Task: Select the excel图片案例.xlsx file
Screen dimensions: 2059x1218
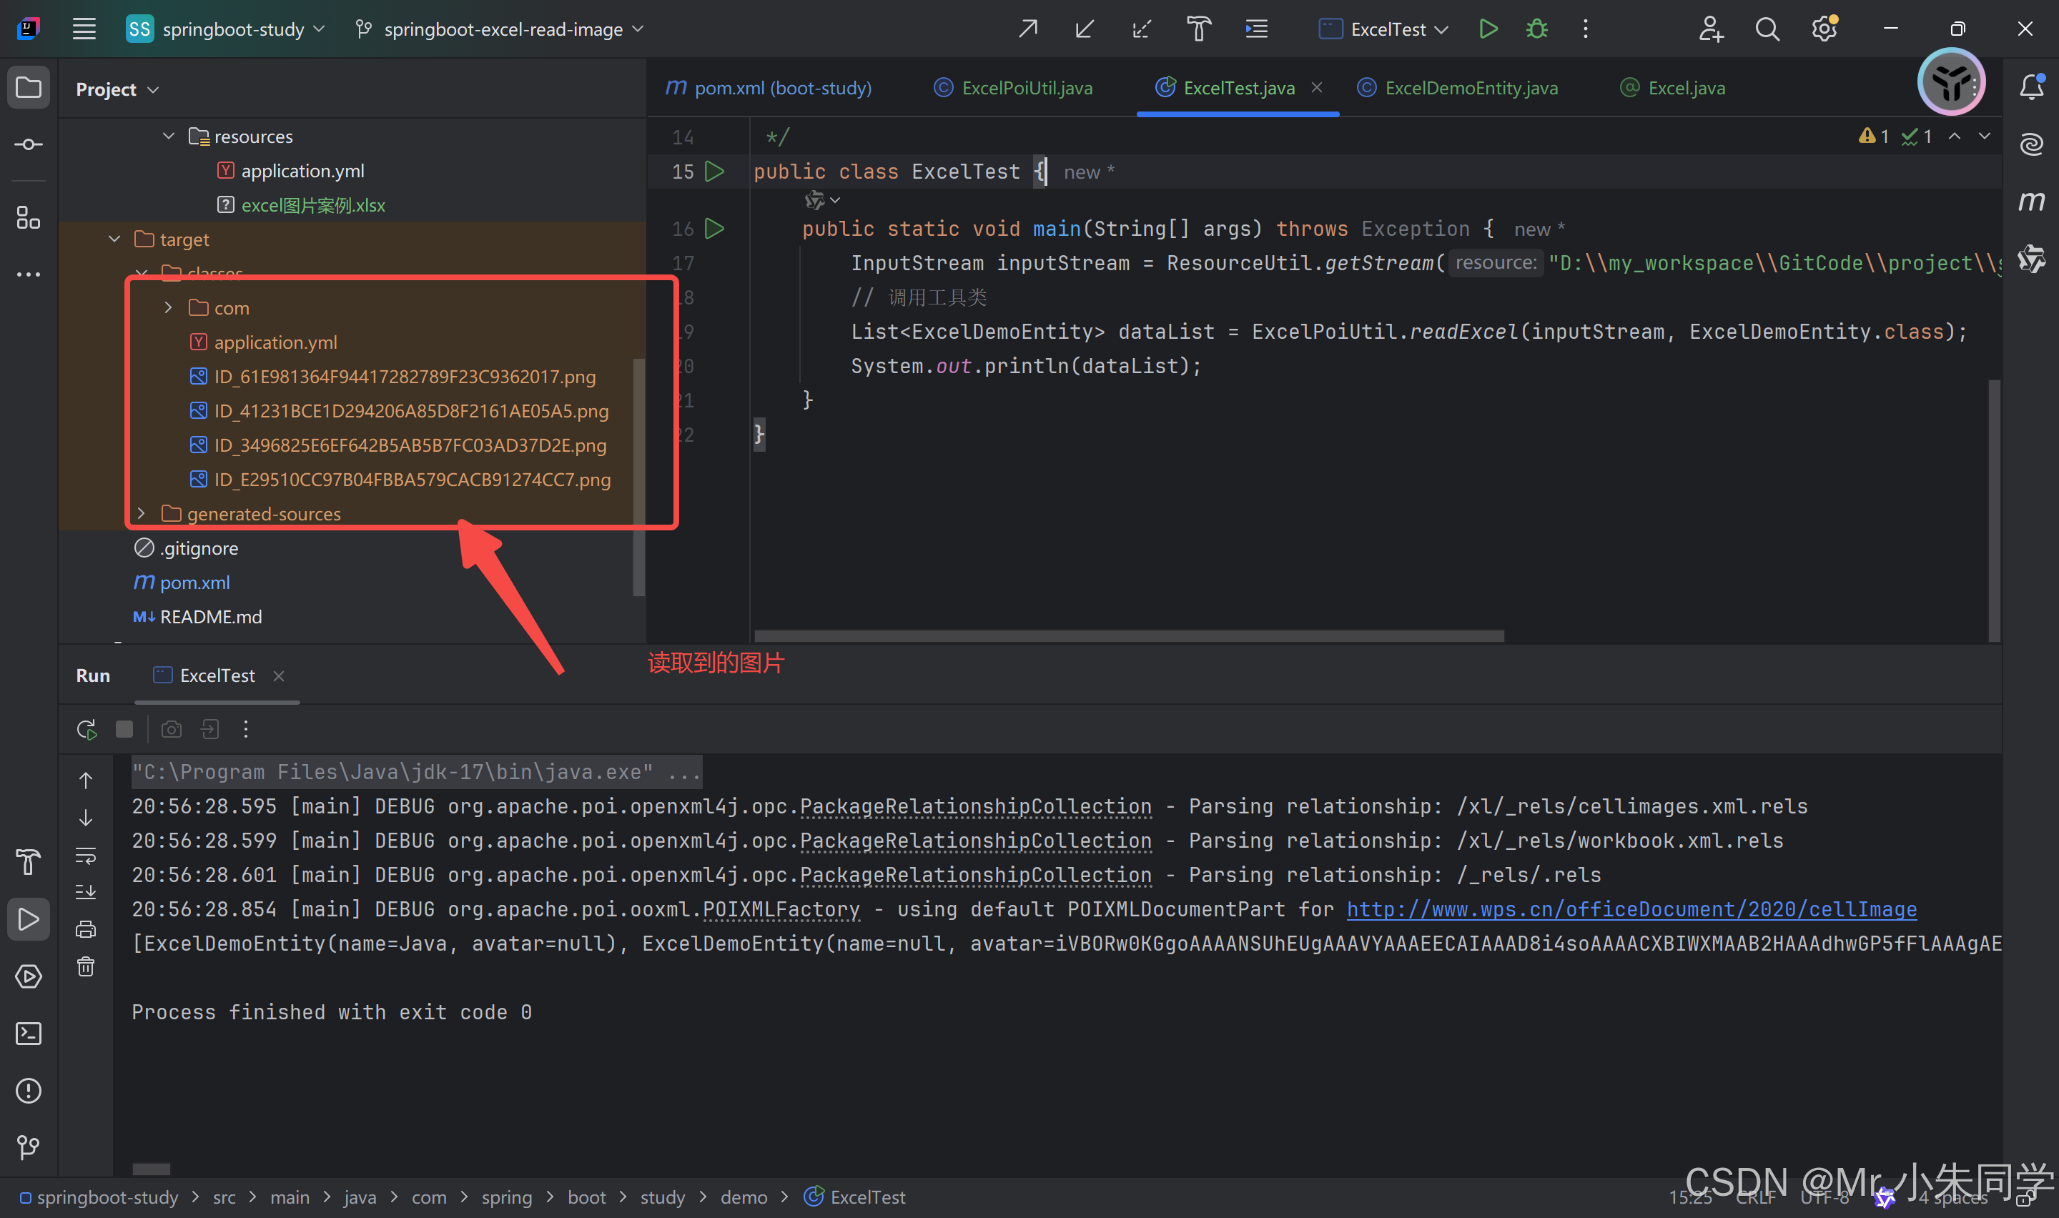Action: 300,204
